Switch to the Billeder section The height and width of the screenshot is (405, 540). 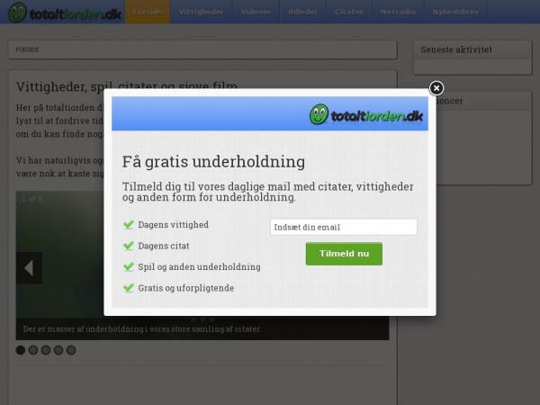[302, 12]
